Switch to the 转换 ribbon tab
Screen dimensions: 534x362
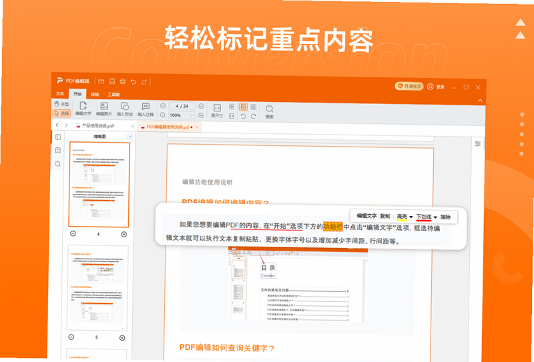[95, 94]
